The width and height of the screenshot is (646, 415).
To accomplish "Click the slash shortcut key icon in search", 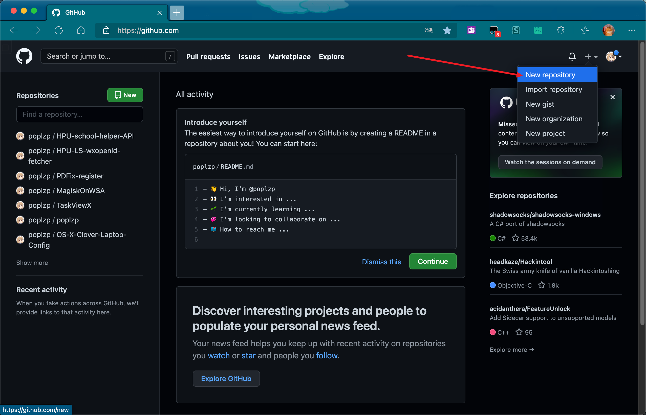I will 170,56.
